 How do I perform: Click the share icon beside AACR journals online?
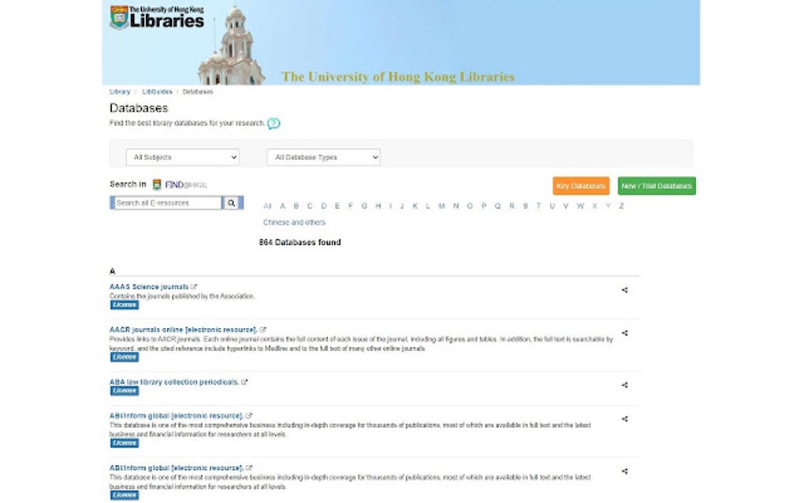click(x=624, y=333)
